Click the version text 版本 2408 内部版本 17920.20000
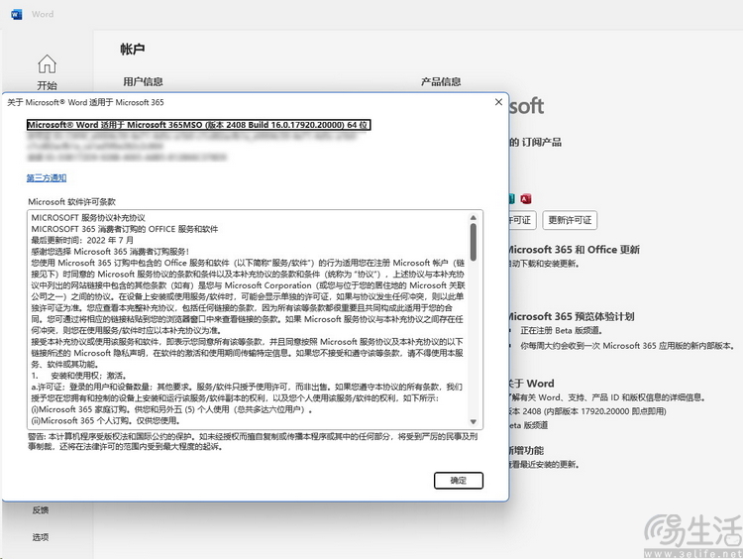 click(x=587, y=411)
